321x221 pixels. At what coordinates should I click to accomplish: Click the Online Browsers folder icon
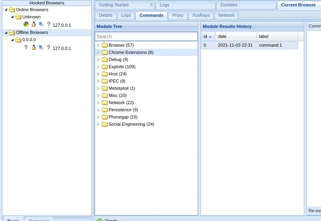click(x=12, y=10)
